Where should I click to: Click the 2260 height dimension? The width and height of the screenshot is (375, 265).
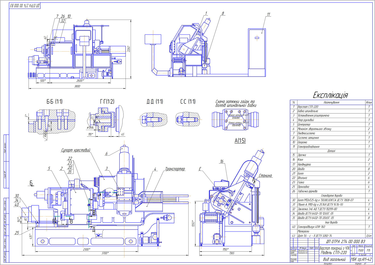[x=128, y=49]
